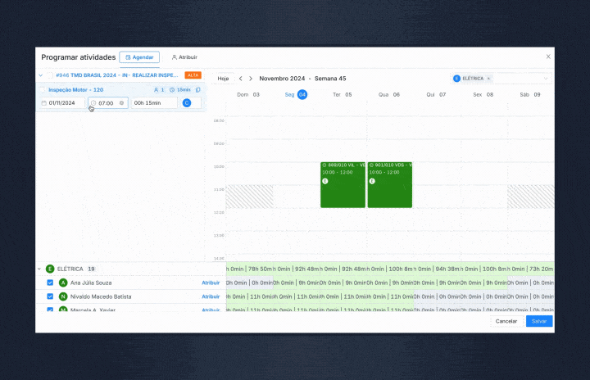This screenshot has height=380, width=590.
Task: Click the Novembro 2024 - Semana 45 label
Action: coord(302,79)
